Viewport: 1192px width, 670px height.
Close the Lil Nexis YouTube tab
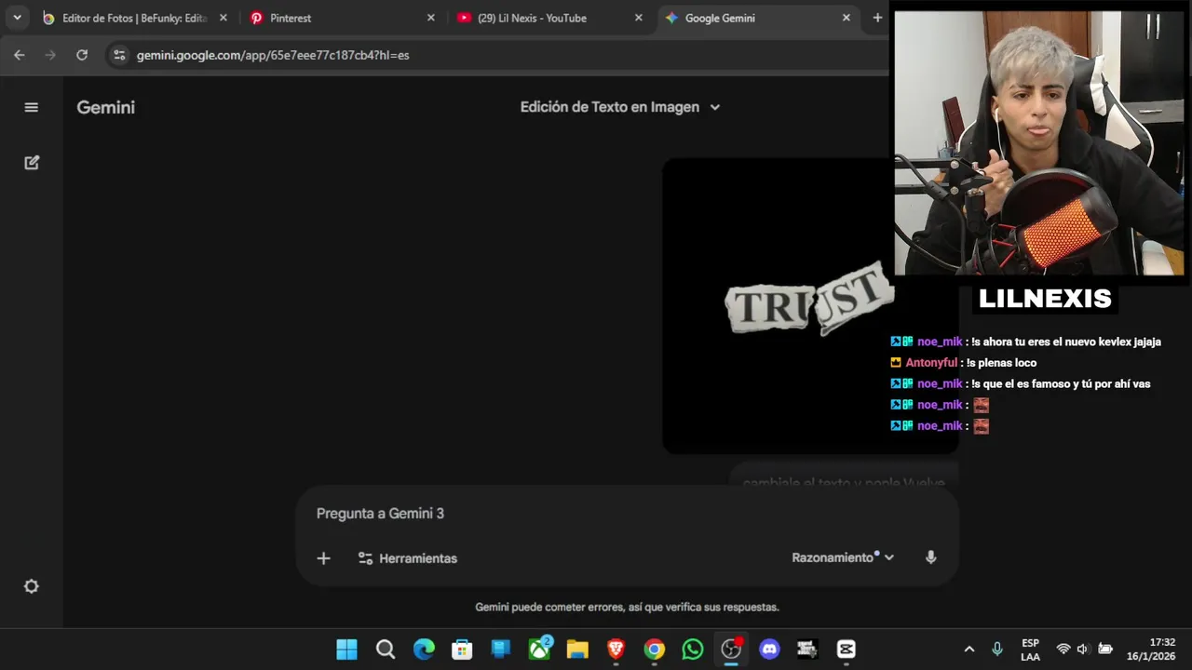click(x=638, y=18)
